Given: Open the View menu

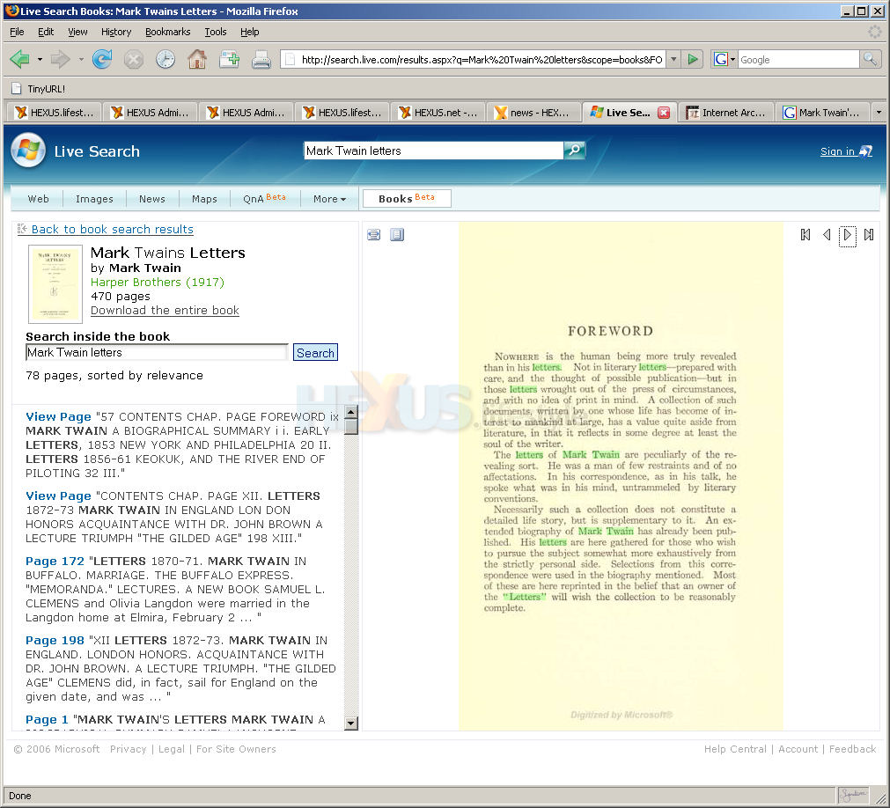Looking at the screenshot, I should tap(77, 32).
